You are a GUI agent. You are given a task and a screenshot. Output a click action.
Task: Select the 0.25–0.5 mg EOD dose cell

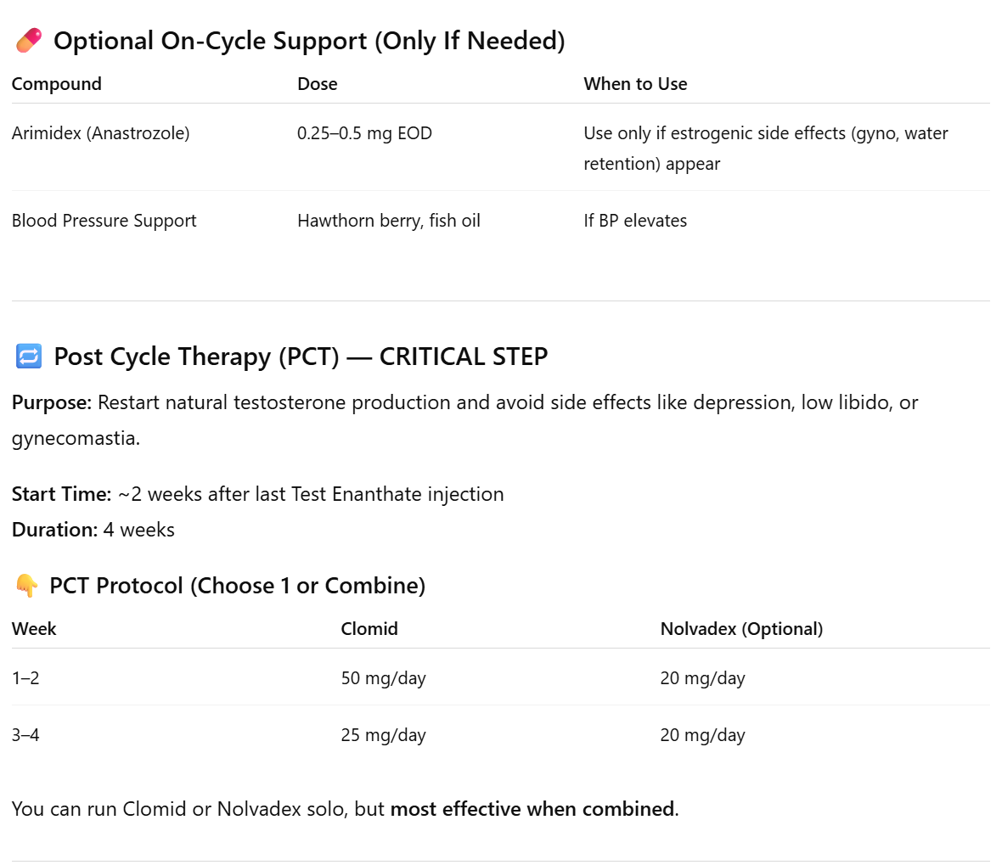pos(364,133)
